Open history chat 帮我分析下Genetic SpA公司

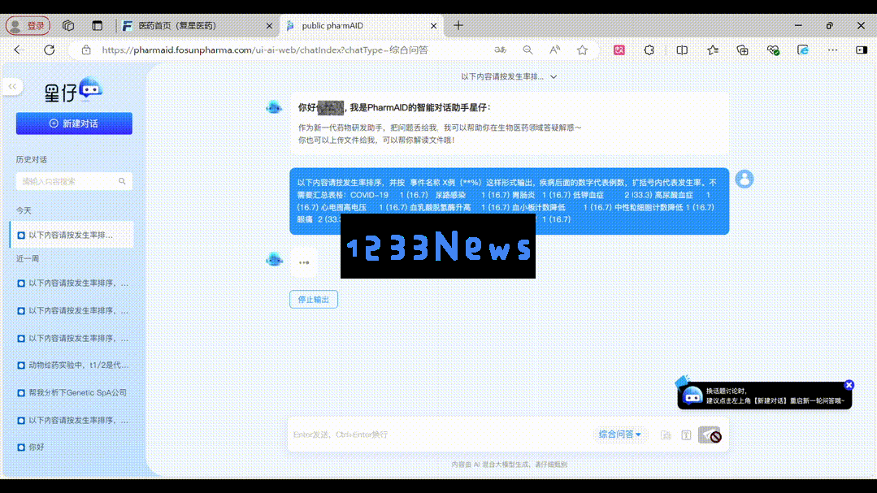tap(73, 392)
